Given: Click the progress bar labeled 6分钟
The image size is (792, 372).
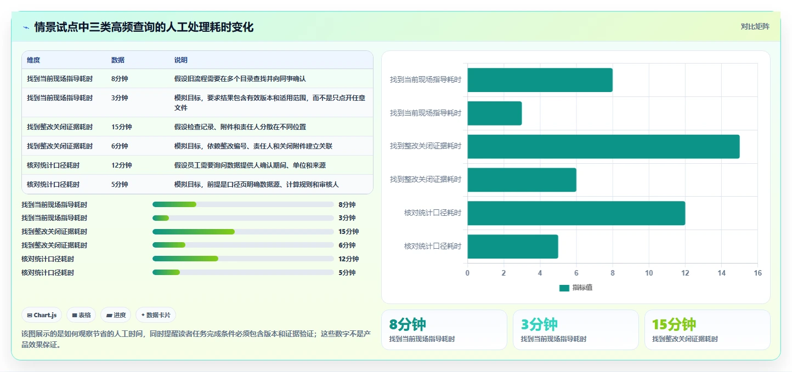Looking at the screenshot, I should click(x=243, y=245).
